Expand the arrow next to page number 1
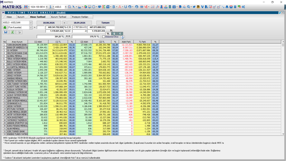The image size is (286, 161). pyautogui.click(x=53, y=7)
